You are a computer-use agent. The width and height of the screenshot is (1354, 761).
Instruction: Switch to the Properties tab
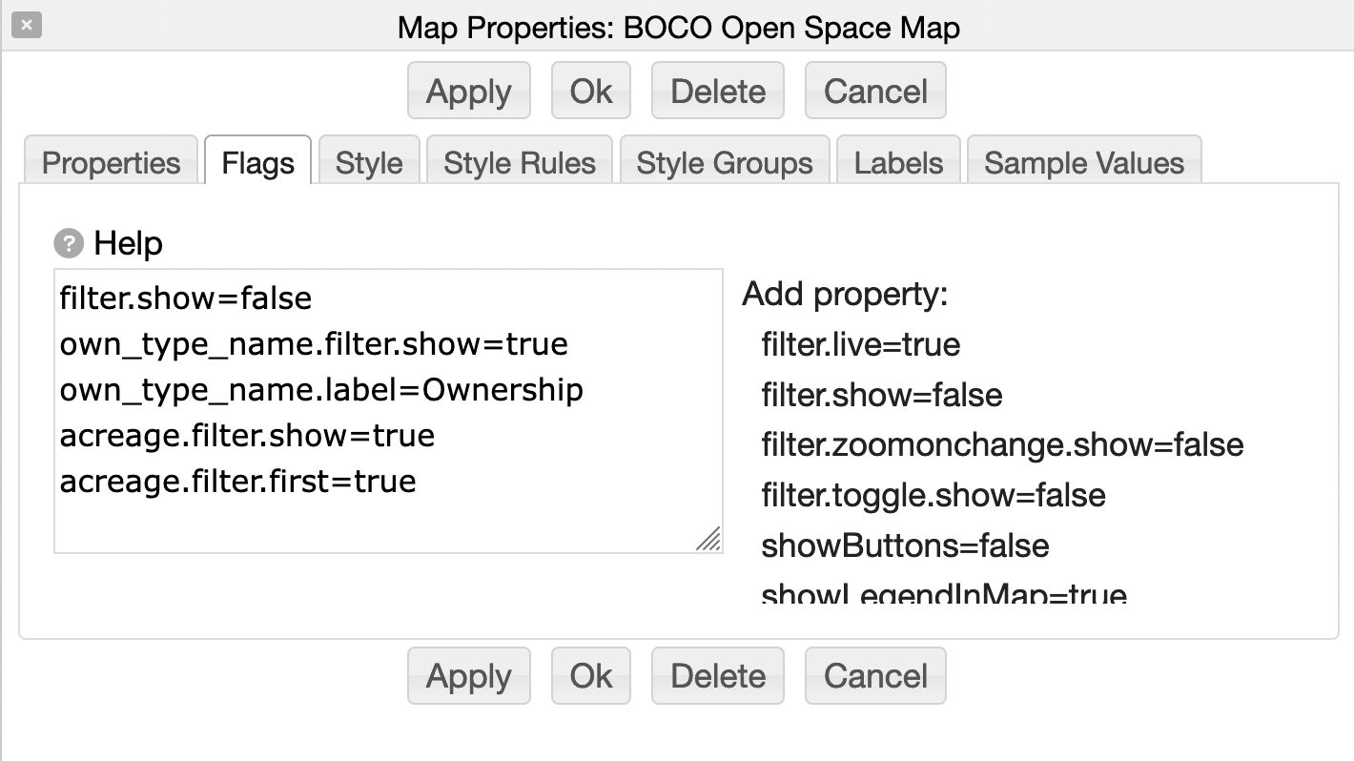(x=111, y=163)
